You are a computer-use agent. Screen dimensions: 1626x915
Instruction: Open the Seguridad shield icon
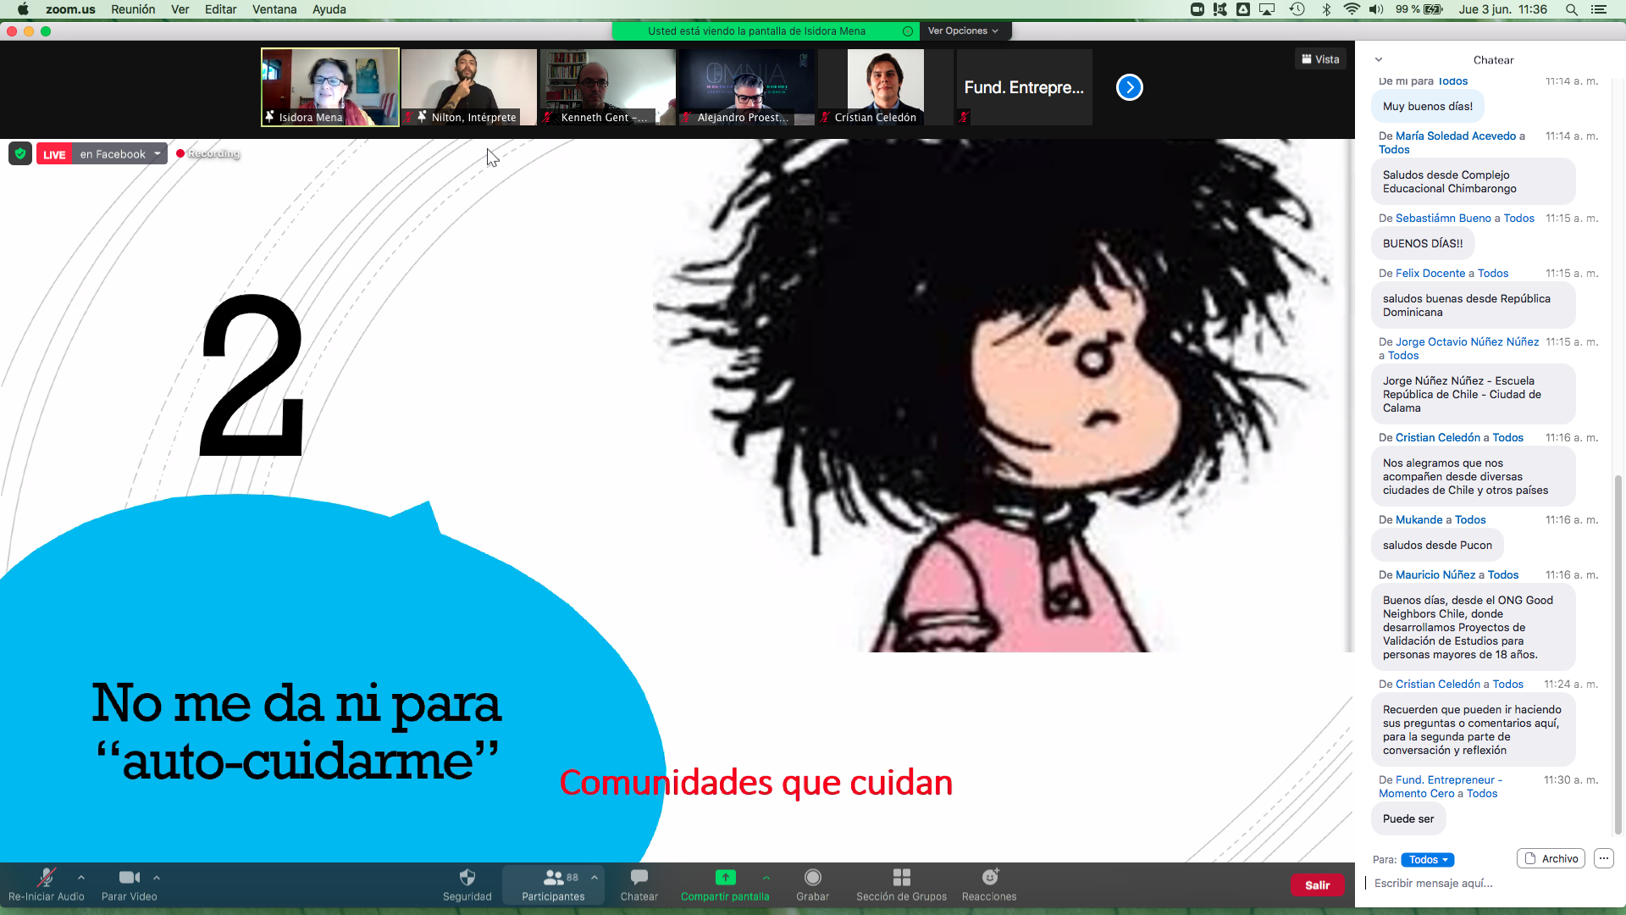click(x=467, y=878)
